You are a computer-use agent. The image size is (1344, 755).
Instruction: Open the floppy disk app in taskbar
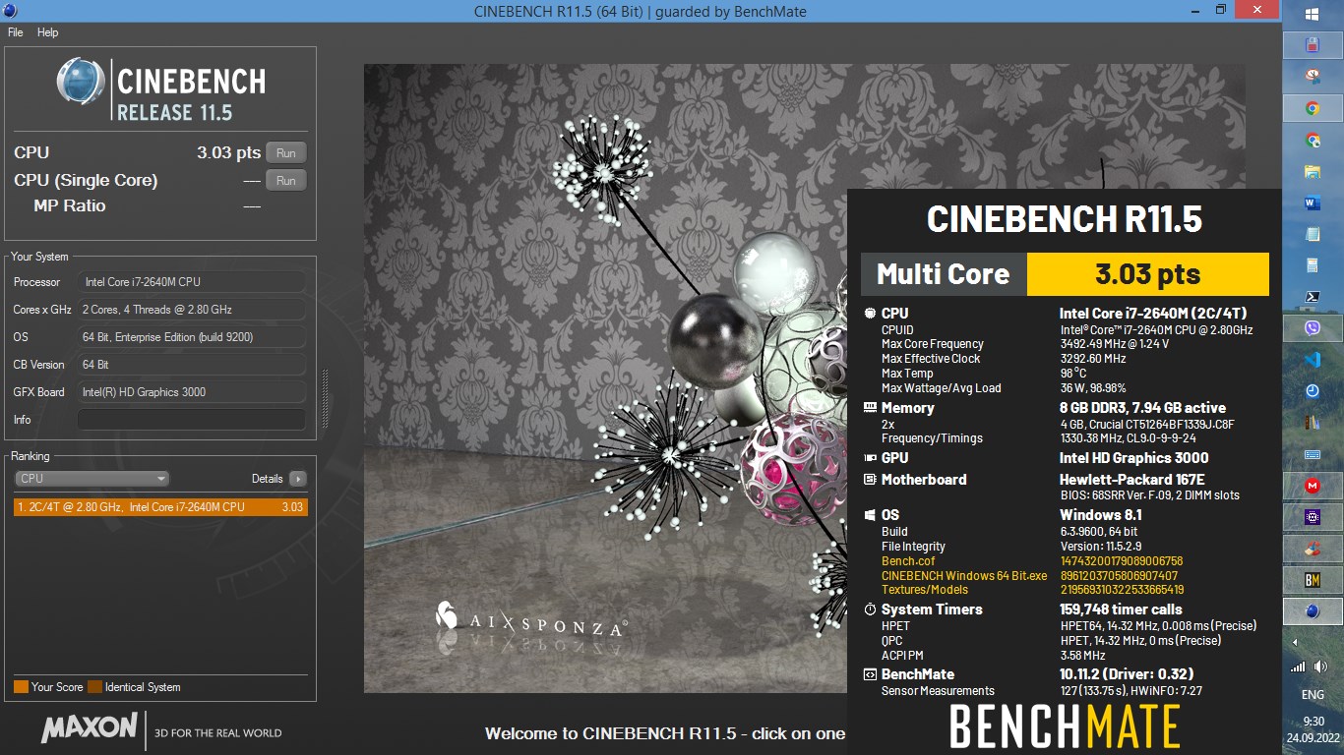click(1312, 45)
